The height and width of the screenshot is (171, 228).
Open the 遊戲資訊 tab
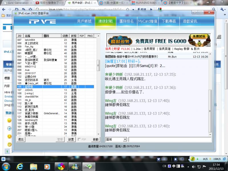pyautogui.click(x=190, y=21)
